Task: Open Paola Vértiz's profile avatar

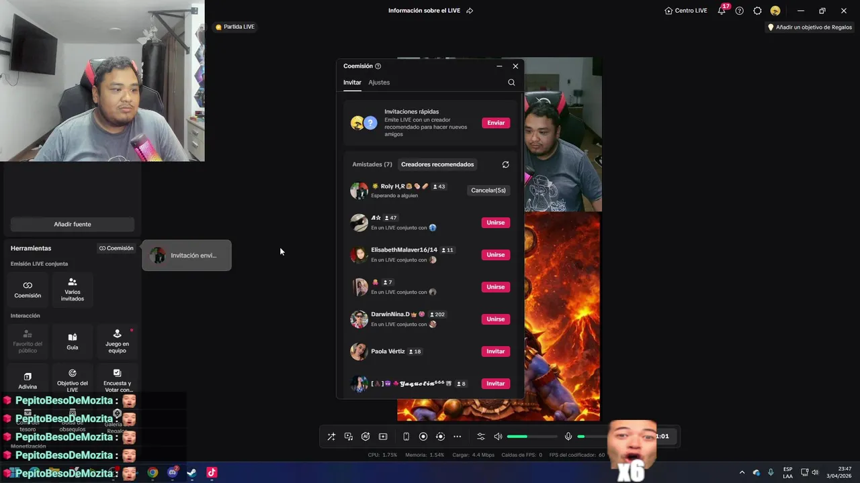Action: click(359, 352)
